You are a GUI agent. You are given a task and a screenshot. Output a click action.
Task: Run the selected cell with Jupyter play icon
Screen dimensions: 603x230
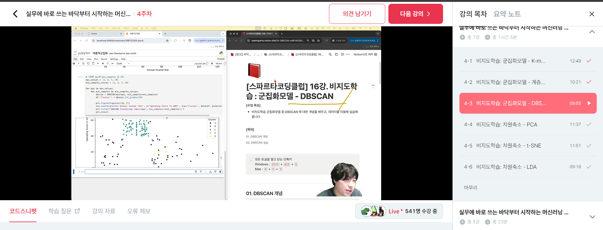(x=98, y=63)
